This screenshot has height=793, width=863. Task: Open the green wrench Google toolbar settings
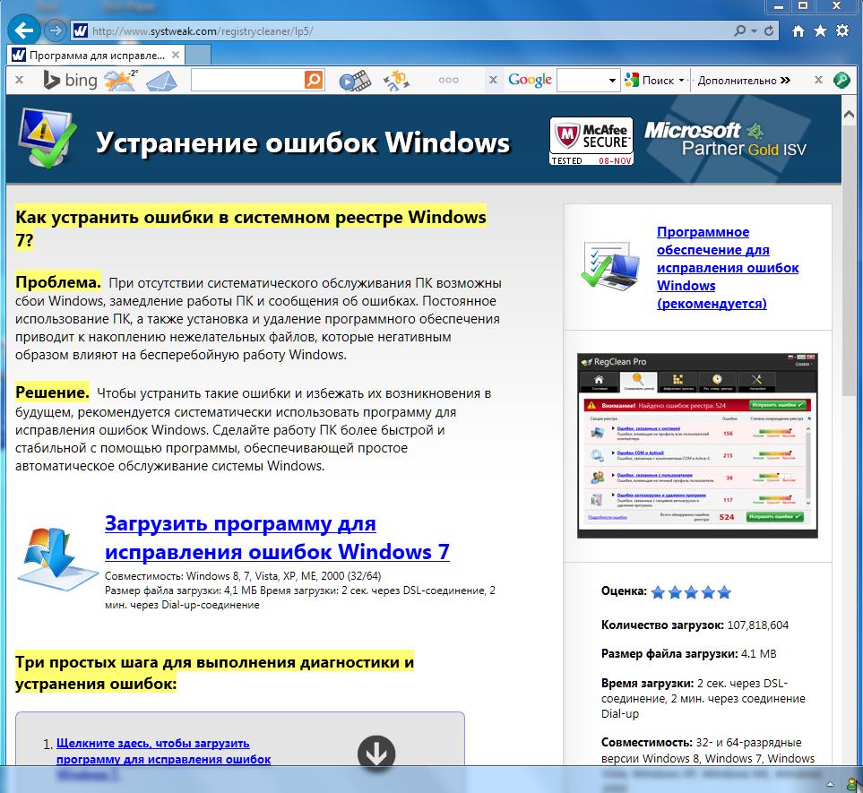pos(841,80)
